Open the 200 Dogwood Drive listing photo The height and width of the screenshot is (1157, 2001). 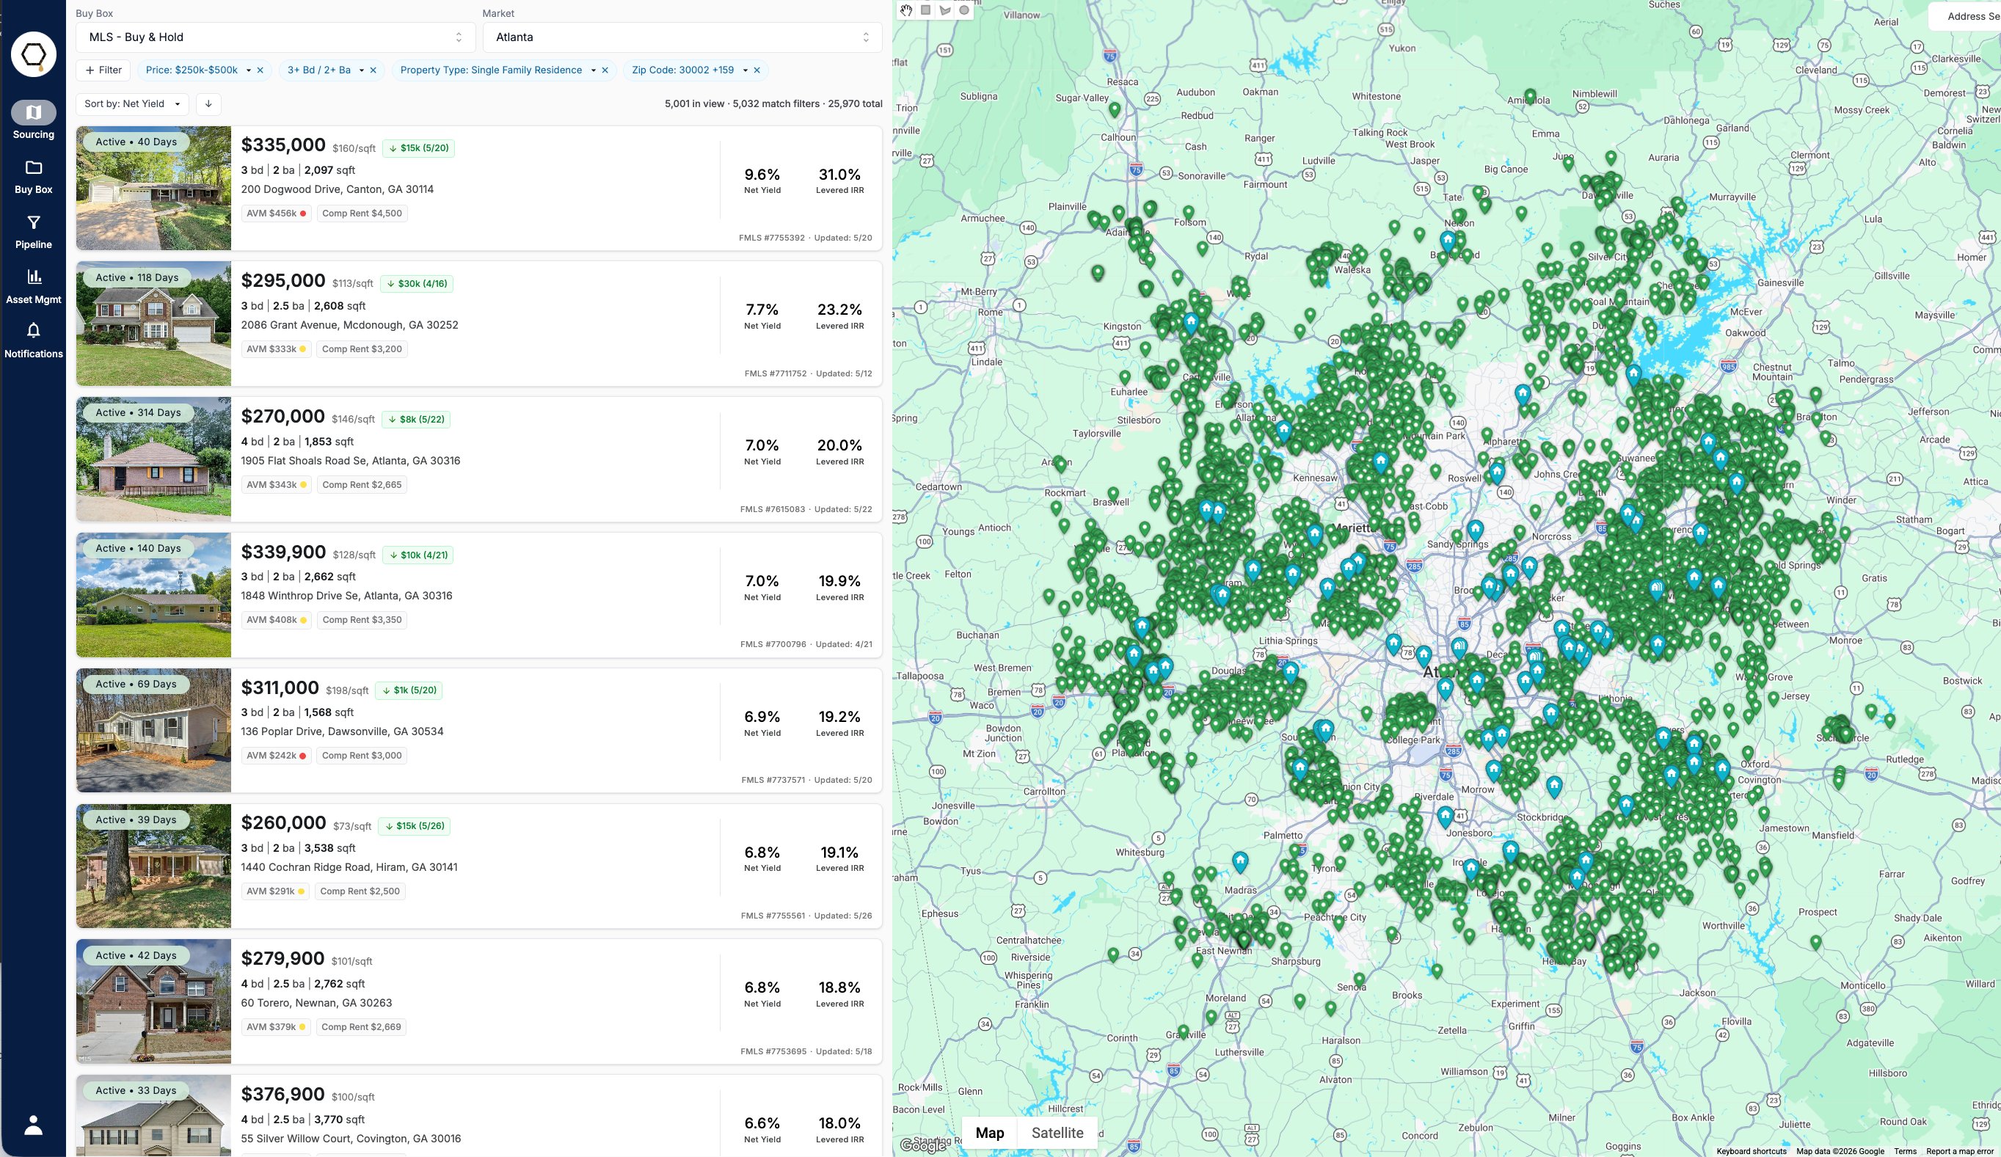click(153, 189)
